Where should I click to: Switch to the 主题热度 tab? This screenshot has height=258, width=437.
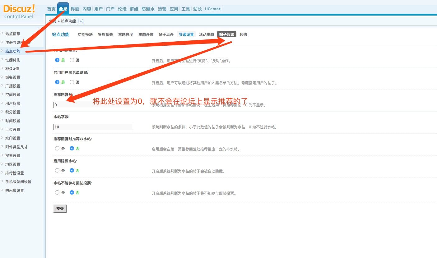pyautogui.click(x=126, y=35)
